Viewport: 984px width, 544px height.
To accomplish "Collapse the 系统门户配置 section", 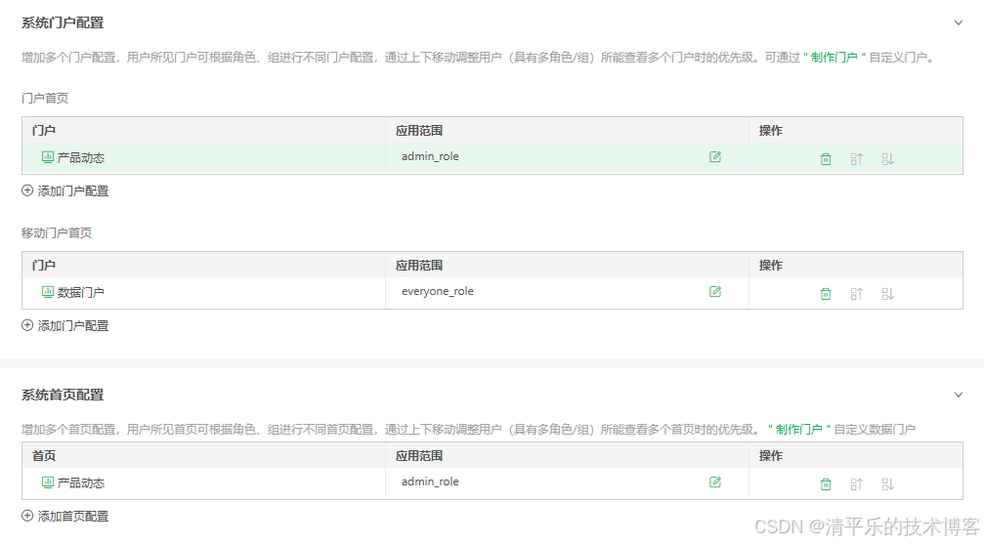I will [959, 22].
